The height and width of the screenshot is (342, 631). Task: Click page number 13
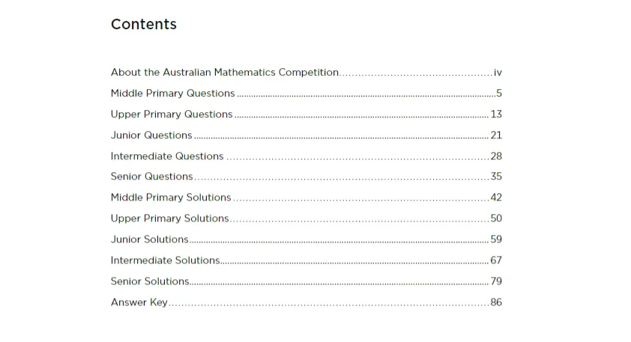[496, 114]
